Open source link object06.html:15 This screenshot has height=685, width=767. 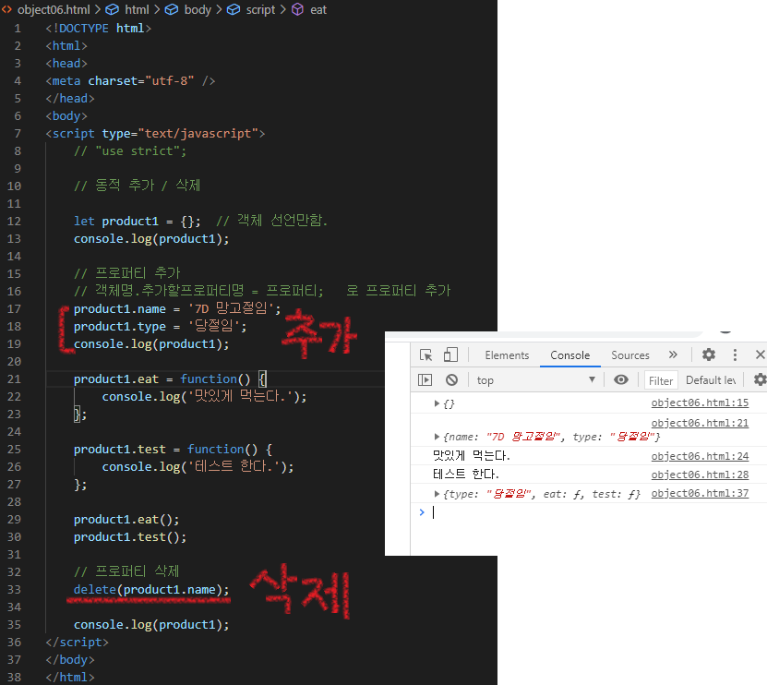coord(700,403)
